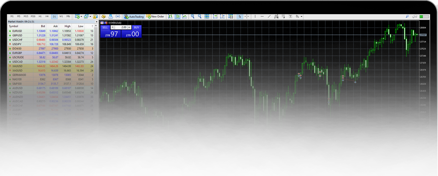The image size is (438, 176).
Task: Draw a trendline with the trendline tool
Action: [x=269, y=16]
